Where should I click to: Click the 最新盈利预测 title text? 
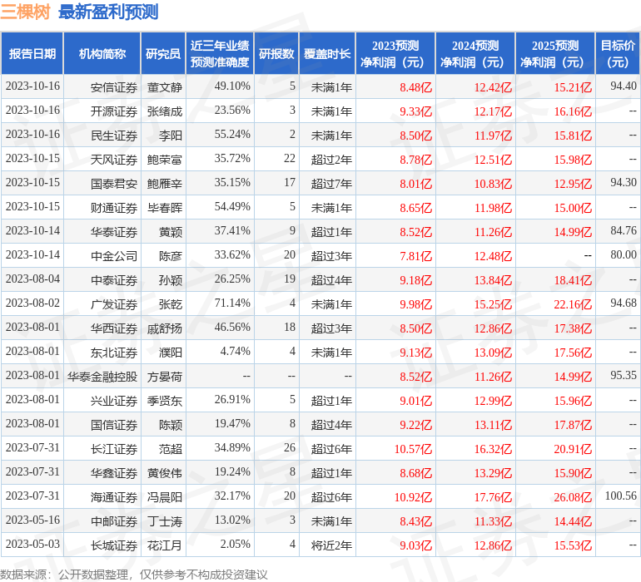pos(108,12)
